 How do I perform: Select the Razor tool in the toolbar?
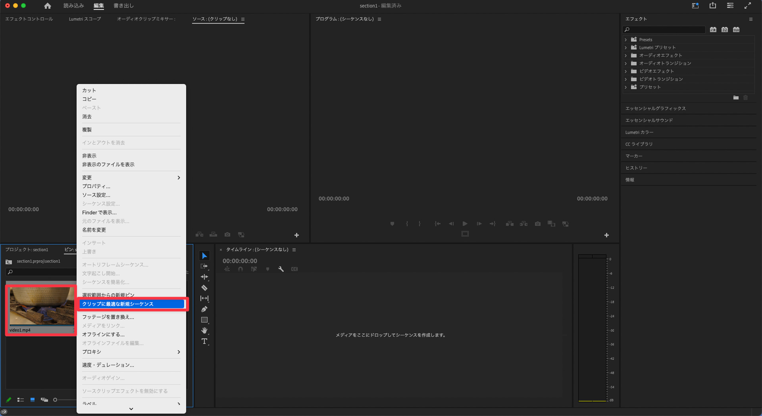[204, 288]
